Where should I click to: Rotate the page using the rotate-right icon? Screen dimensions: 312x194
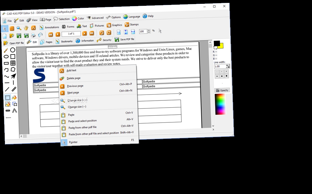pyautogui.click(x=108, y=32)
